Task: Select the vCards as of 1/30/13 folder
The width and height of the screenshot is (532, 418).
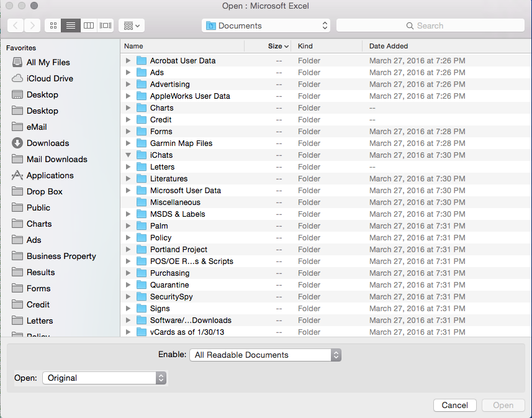Action: pos(326,332)
